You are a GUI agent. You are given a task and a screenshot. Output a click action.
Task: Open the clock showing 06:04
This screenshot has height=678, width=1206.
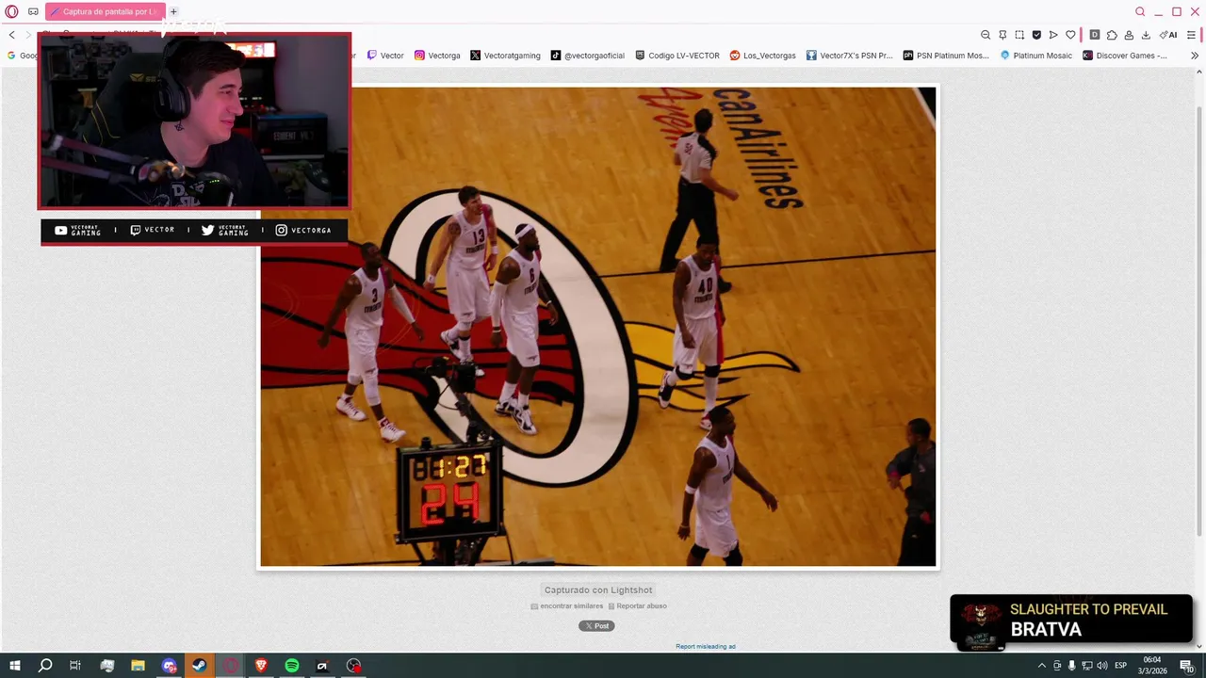pyautogui.click(x=1152, y=665)
